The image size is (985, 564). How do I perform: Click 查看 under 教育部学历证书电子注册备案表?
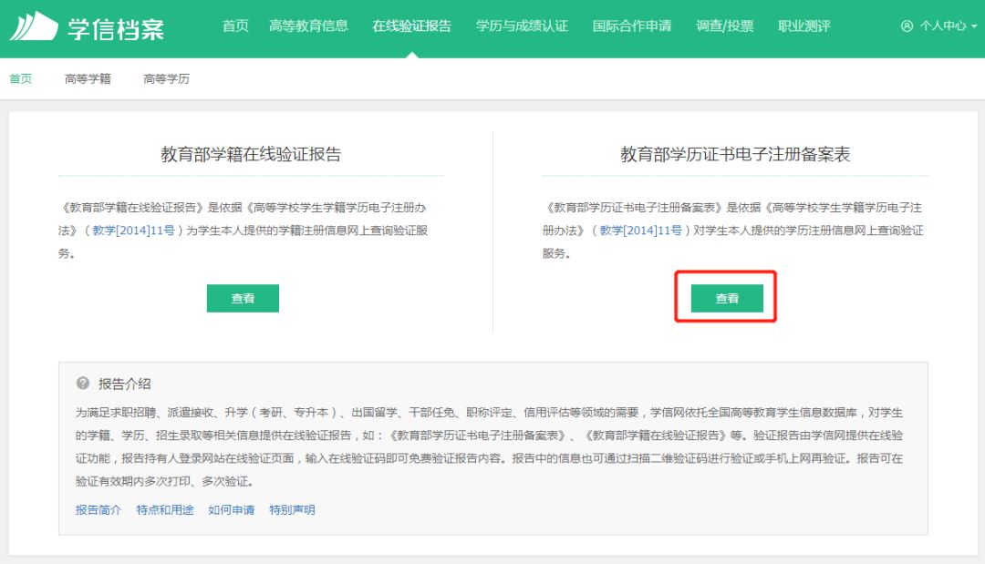[x=727, y=298]
